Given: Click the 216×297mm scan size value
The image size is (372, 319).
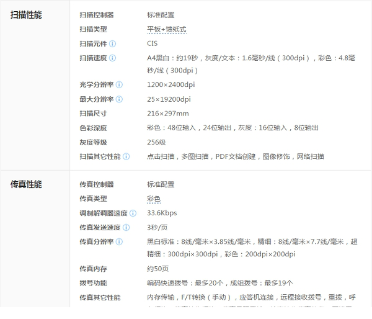Looking at the screenshot, I should click(168, 114).
